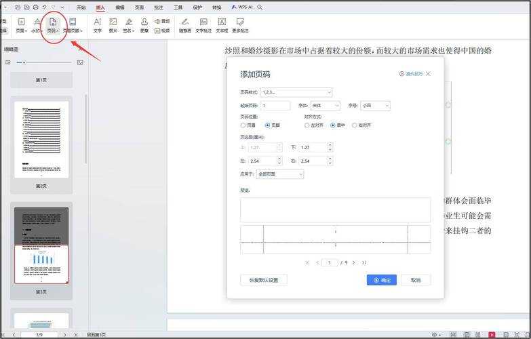Open the 转换 tab
Image resolution: width=531 pixels, height=339 pixels.
pos(217,7)
